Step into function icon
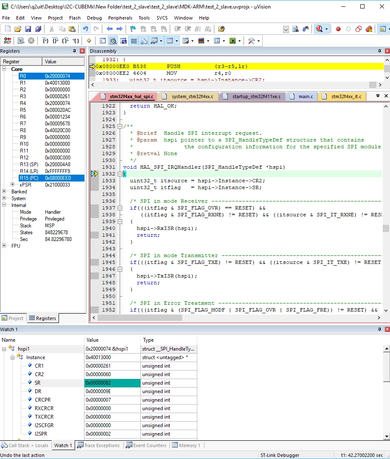390x459 pixels. 45,41
